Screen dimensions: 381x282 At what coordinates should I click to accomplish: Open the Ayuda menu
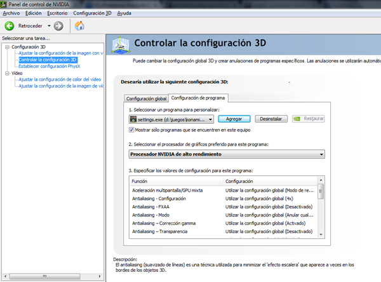click(124, 13)
